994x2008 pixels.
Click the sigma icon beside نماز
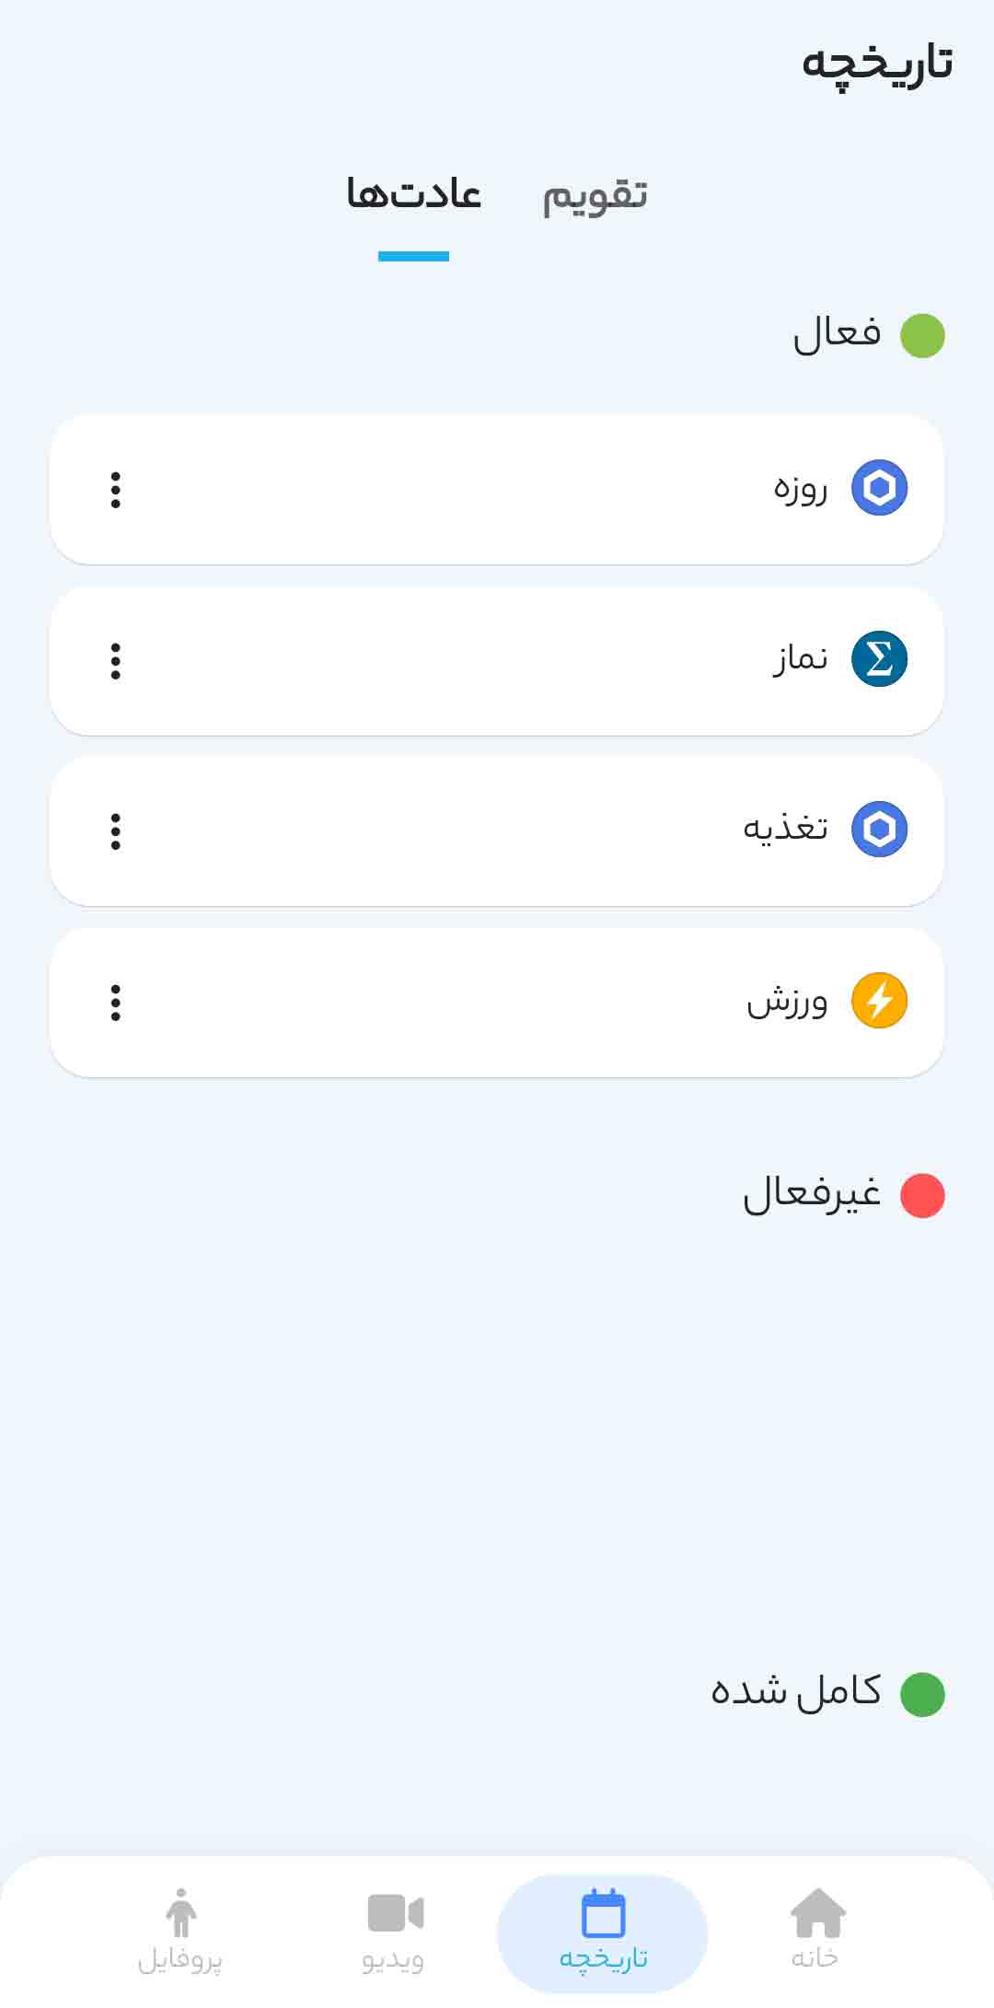coord(879,659)
